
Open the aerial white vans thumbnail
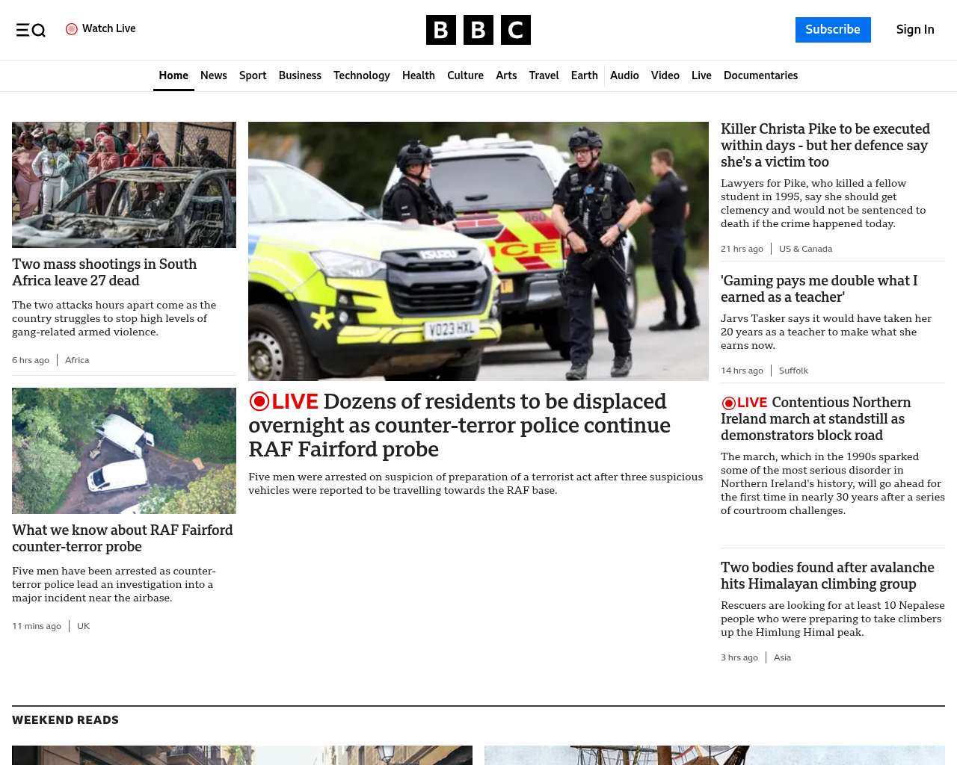pos(124,450)
